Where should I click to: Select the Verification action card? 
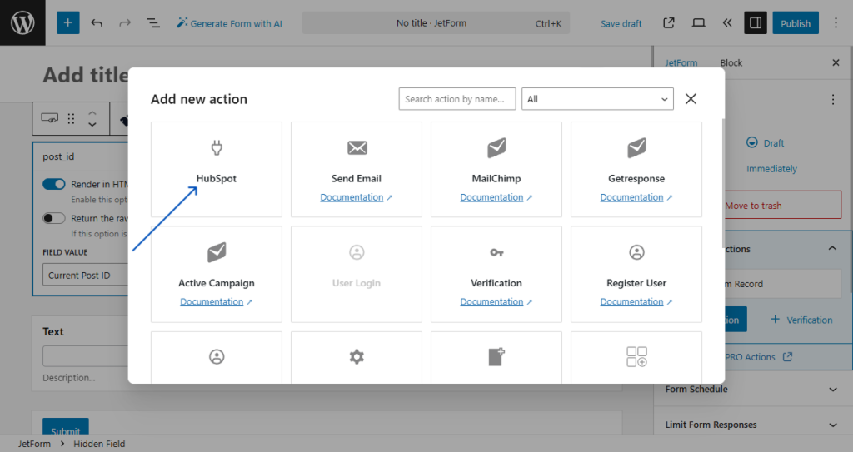click(x=496, y=274)
